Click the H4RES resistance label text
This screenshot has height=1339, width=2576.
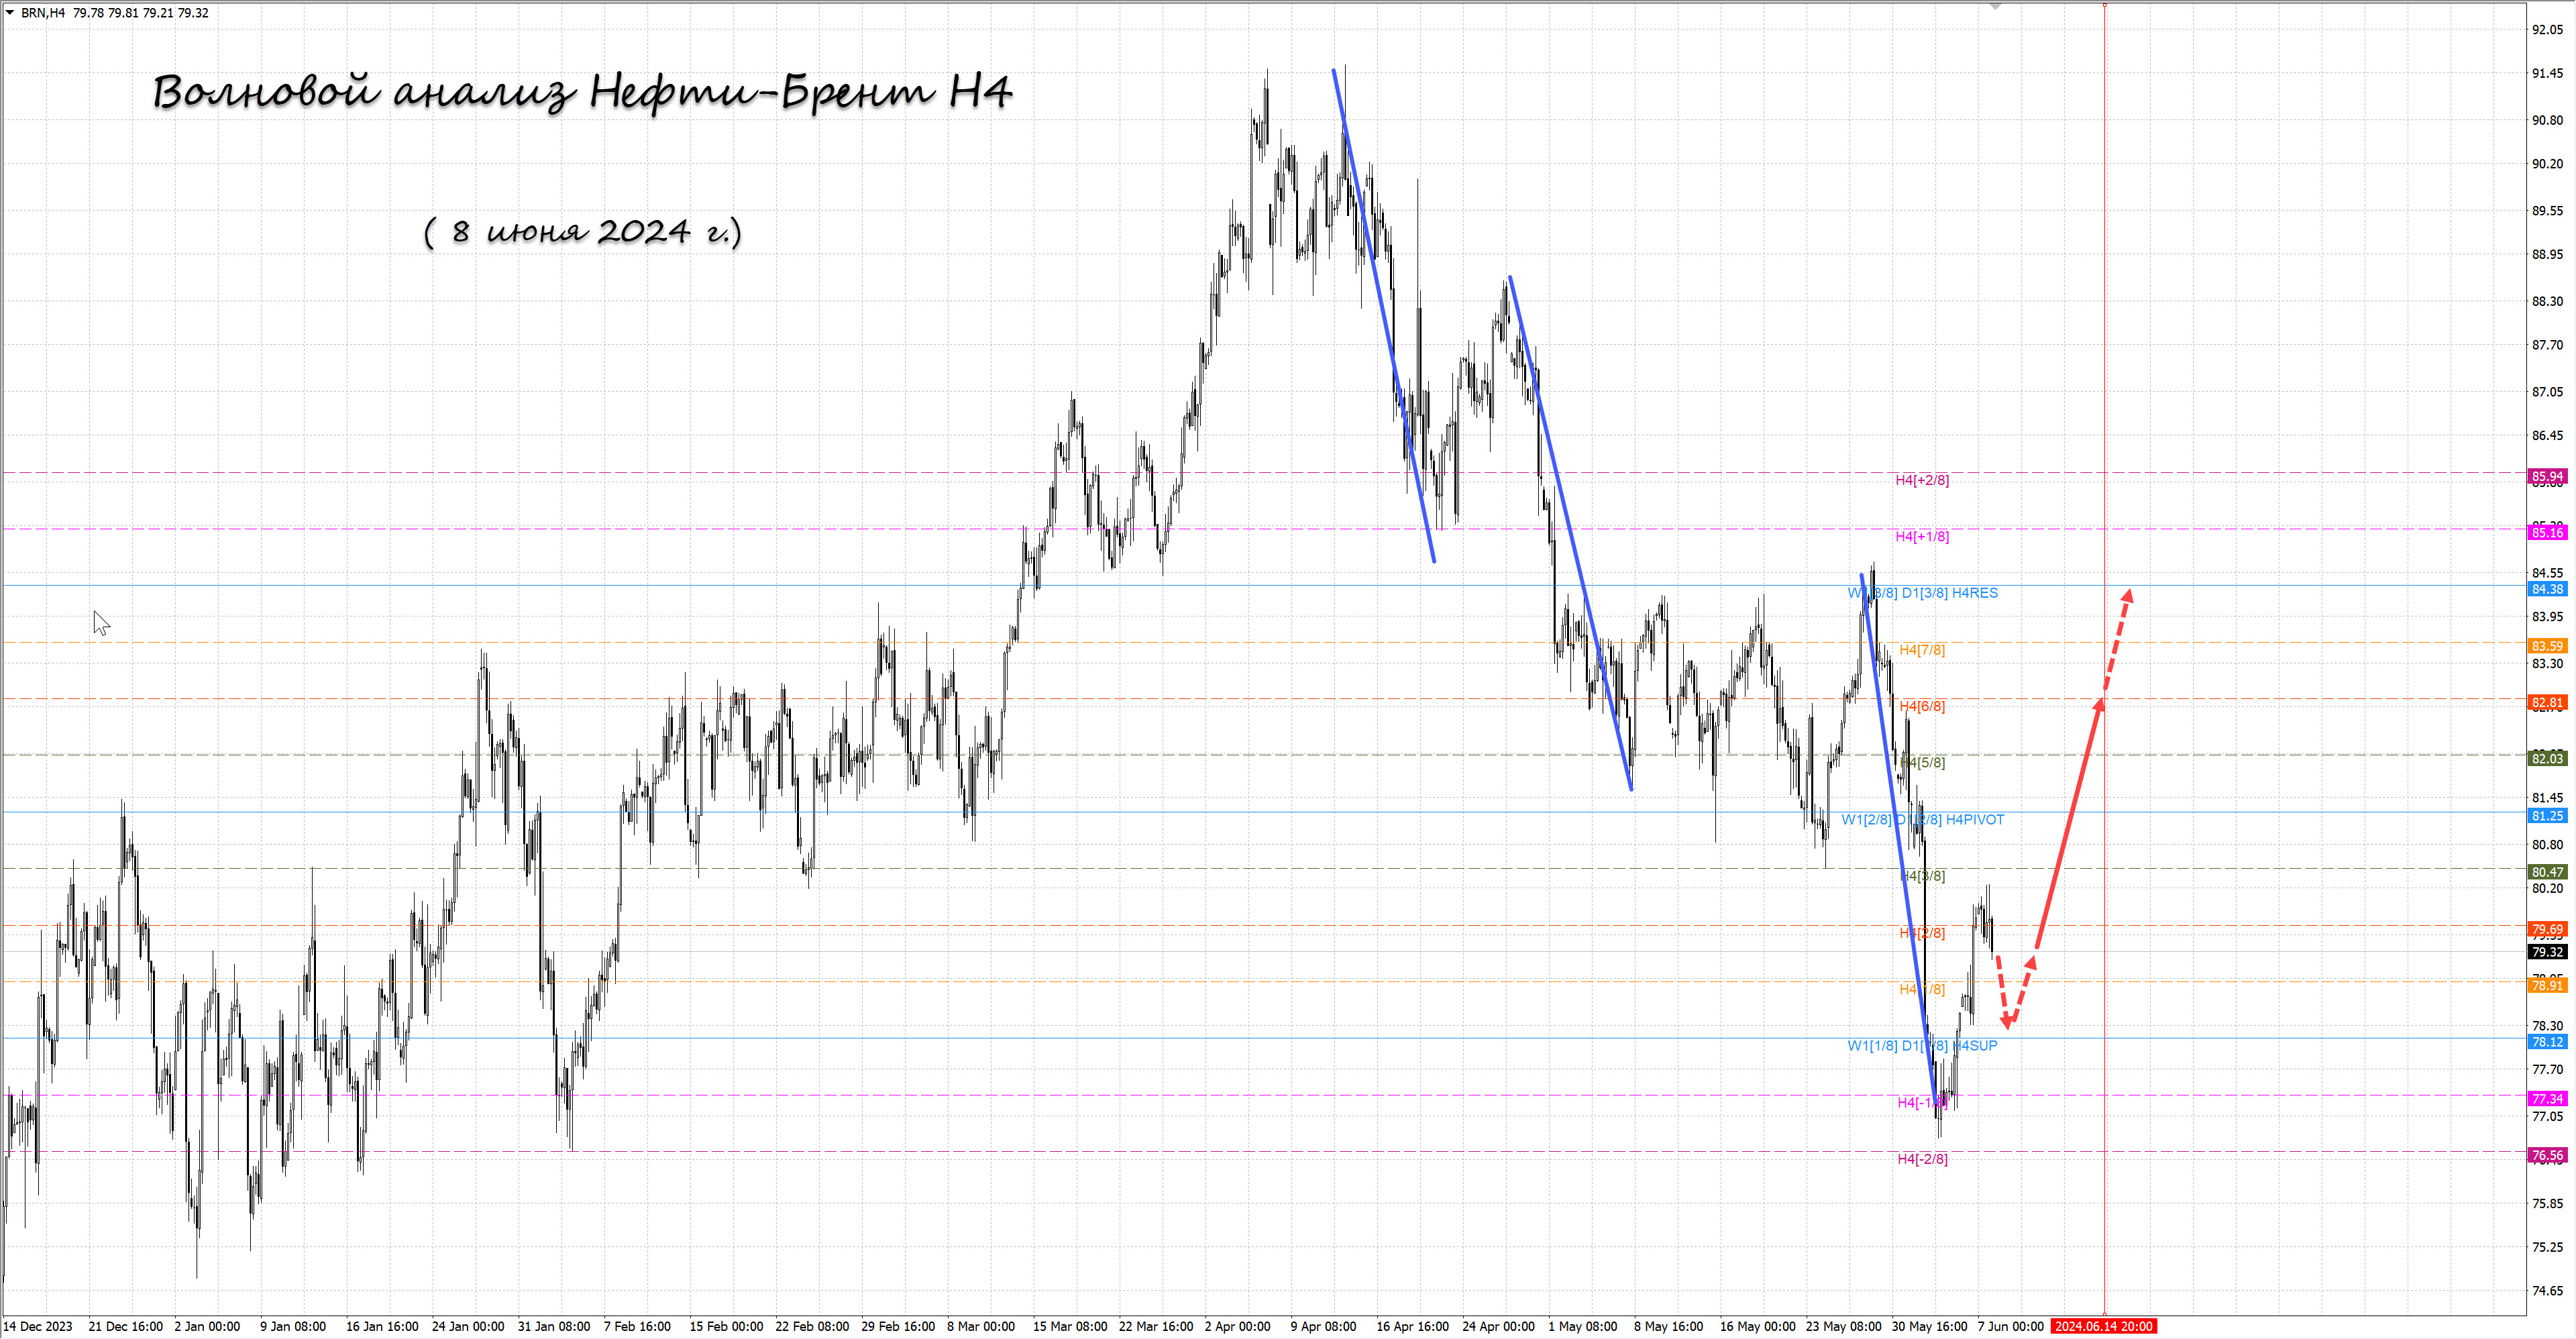[1974, 593]
